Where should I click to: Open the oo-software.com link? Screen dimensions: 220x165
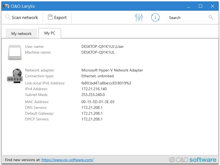(x=67, y=160)
